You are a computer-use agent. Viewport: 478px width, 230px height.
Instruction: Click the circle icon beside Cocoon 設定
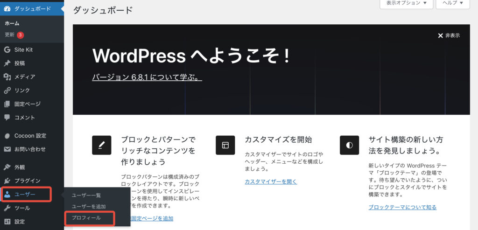pyautogui.click(x=7, y=136)
